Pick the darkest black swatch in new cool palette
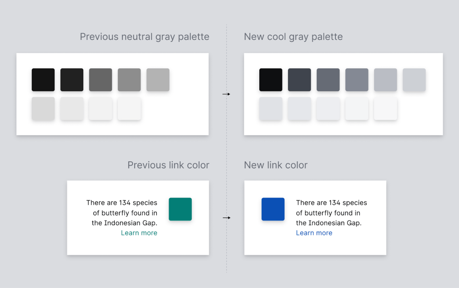This screenshot has height=288, width=459. [x=271, y=80]
